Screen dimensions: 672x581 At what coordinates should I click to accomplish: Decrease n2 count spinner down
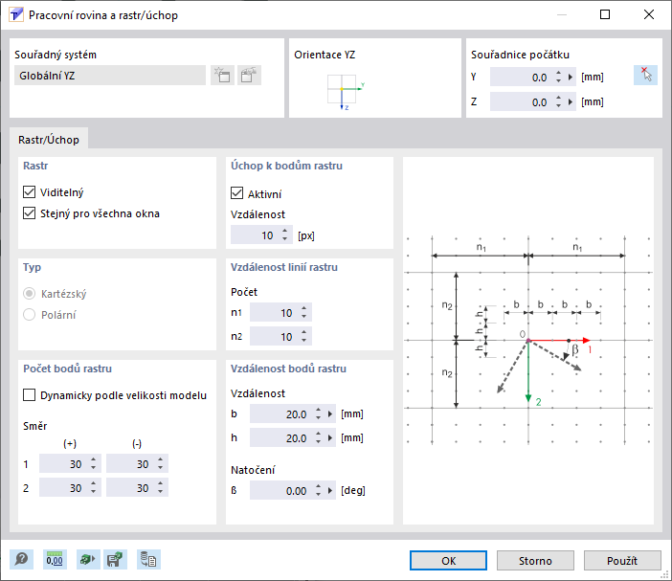pyautogui.click(x=303, y=341)
